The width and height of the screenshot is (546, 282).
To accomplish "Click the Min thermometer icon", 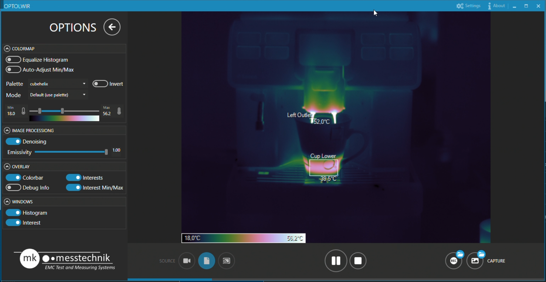I will point(23,111).
